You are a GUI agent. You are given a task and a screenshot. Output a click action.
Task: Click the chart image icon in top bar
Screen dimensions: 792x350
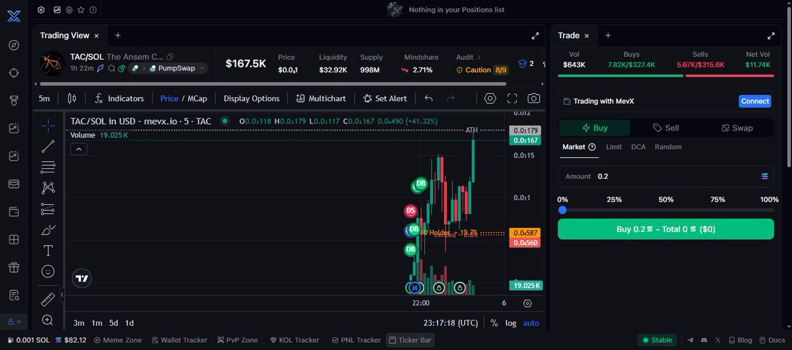click(57, 10)
